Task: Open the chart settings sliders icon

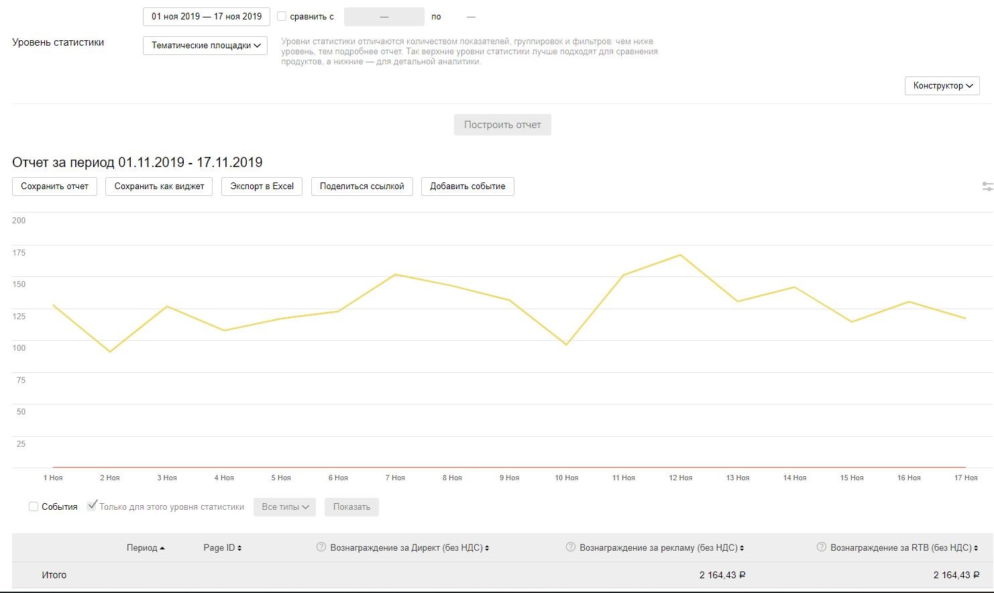Action: pyautogui.click(x=987, y=186)
